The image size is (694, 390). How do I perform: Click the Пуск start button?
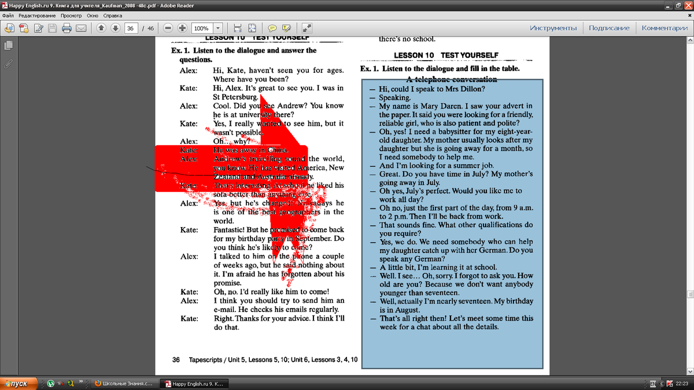19,384
